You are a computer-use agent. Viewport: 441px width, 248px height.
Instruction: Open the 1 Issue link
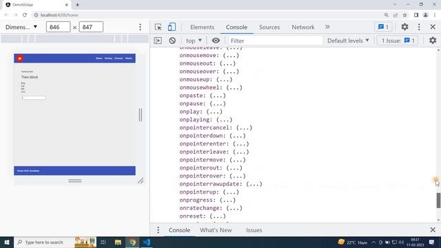398,41
